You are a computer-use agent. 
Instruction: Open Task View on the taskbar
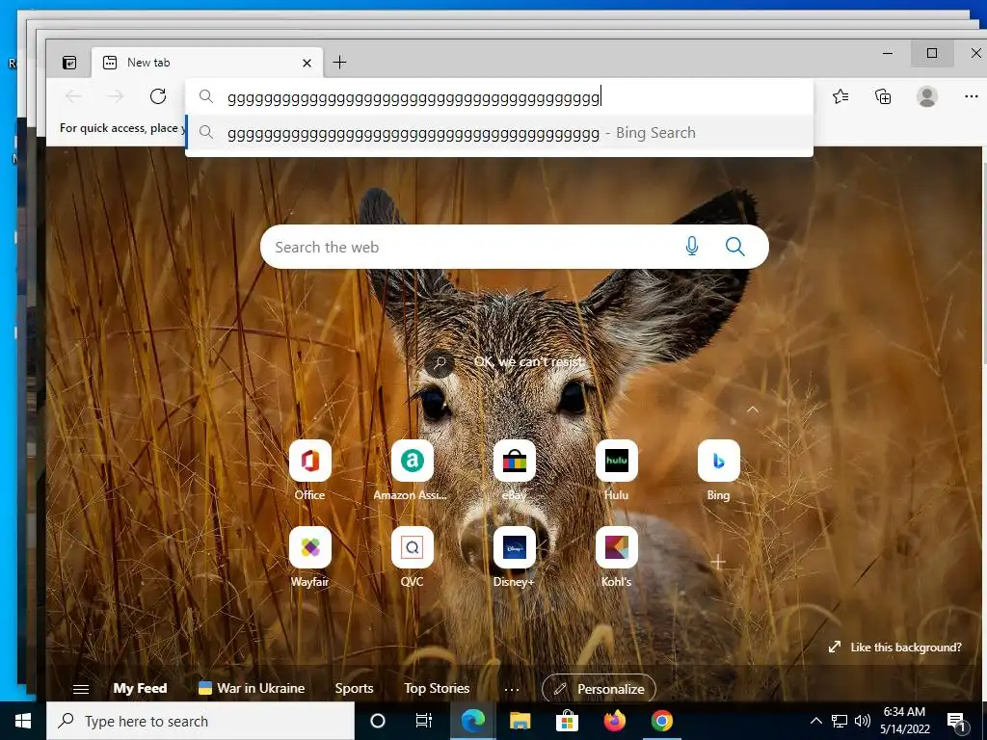(424, 721)
